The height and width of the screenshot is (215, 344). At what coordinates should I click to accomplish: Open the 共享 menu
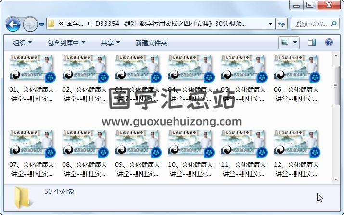pos(110,43)
